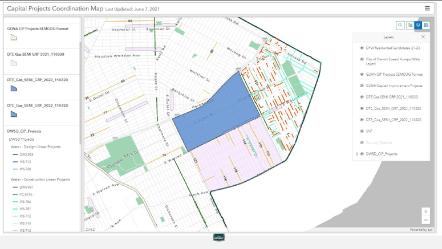
Task: Toggle visibility of DWSD_CIP_Projects layer
Action: coord(362,154)
